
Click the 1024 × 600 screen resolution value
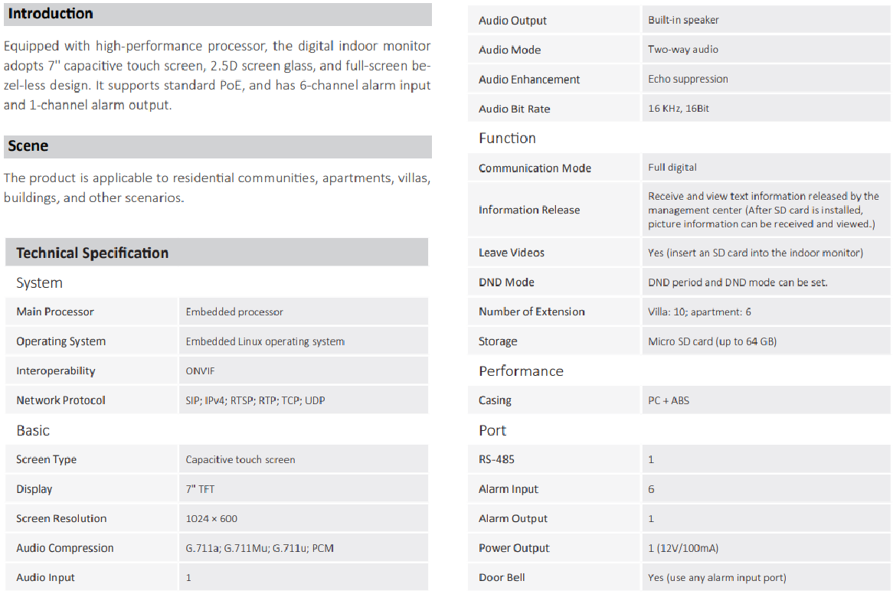click(x=211, y=519)
